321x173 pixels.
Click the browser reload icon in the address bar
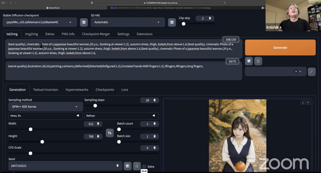tap(225, 3)
